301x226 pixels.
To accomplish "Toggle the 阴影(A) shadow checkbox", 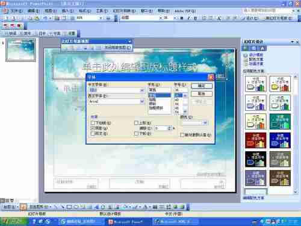I will [93, 128].
